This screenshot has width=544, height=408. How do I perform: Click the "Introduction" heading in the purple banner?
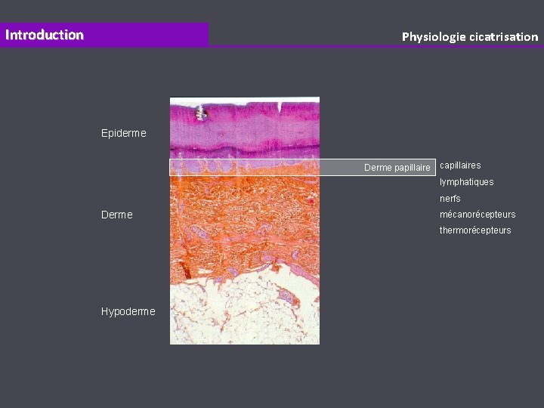tap(45, 35)
